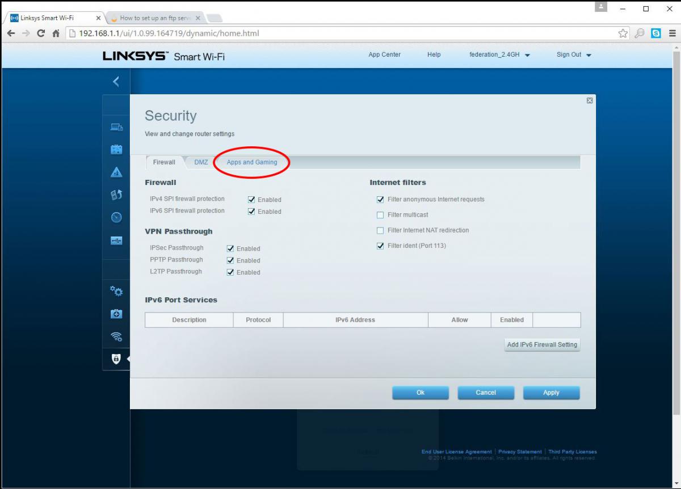Click the browser Home icon
This screenshot has width=681, height=489.
tap(56, 33)
